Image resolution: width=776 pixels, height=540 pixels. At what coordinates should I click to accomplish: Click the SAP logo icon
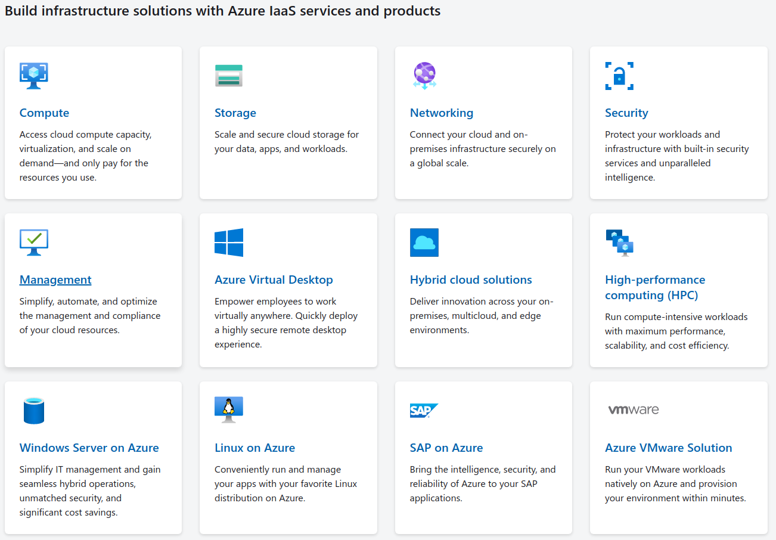(424, 411)
